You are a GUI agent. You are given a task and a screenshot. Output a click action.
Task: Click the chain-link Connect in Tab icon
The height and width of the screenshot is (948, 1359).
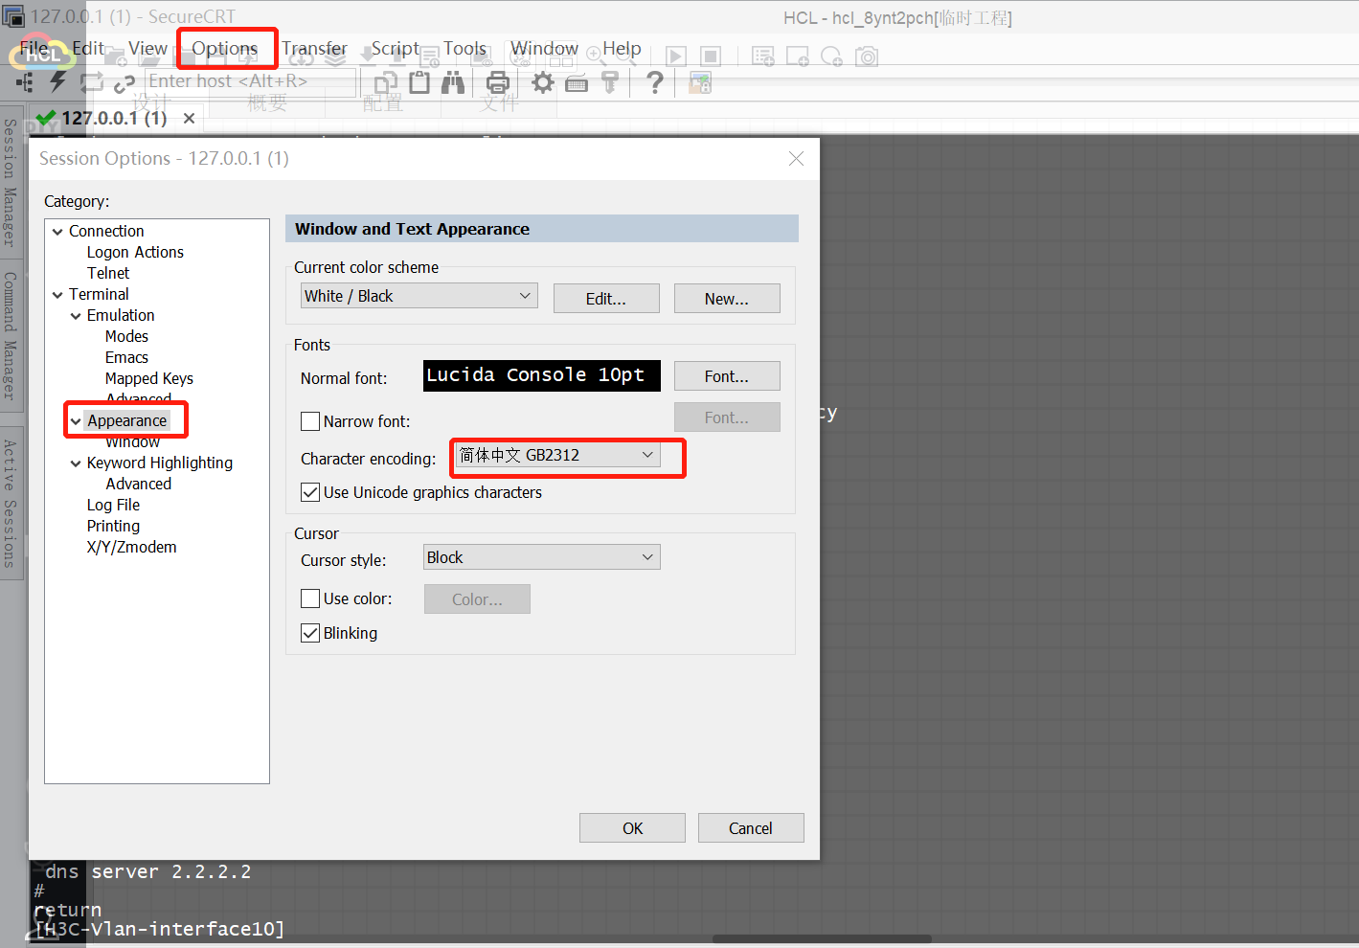125,84
